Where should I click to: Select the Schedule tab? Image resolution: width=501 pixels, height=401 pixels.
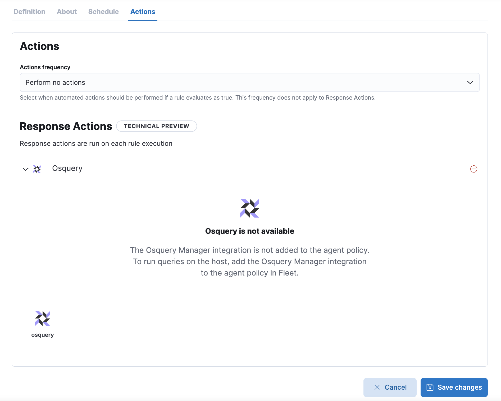pos(103,12)
